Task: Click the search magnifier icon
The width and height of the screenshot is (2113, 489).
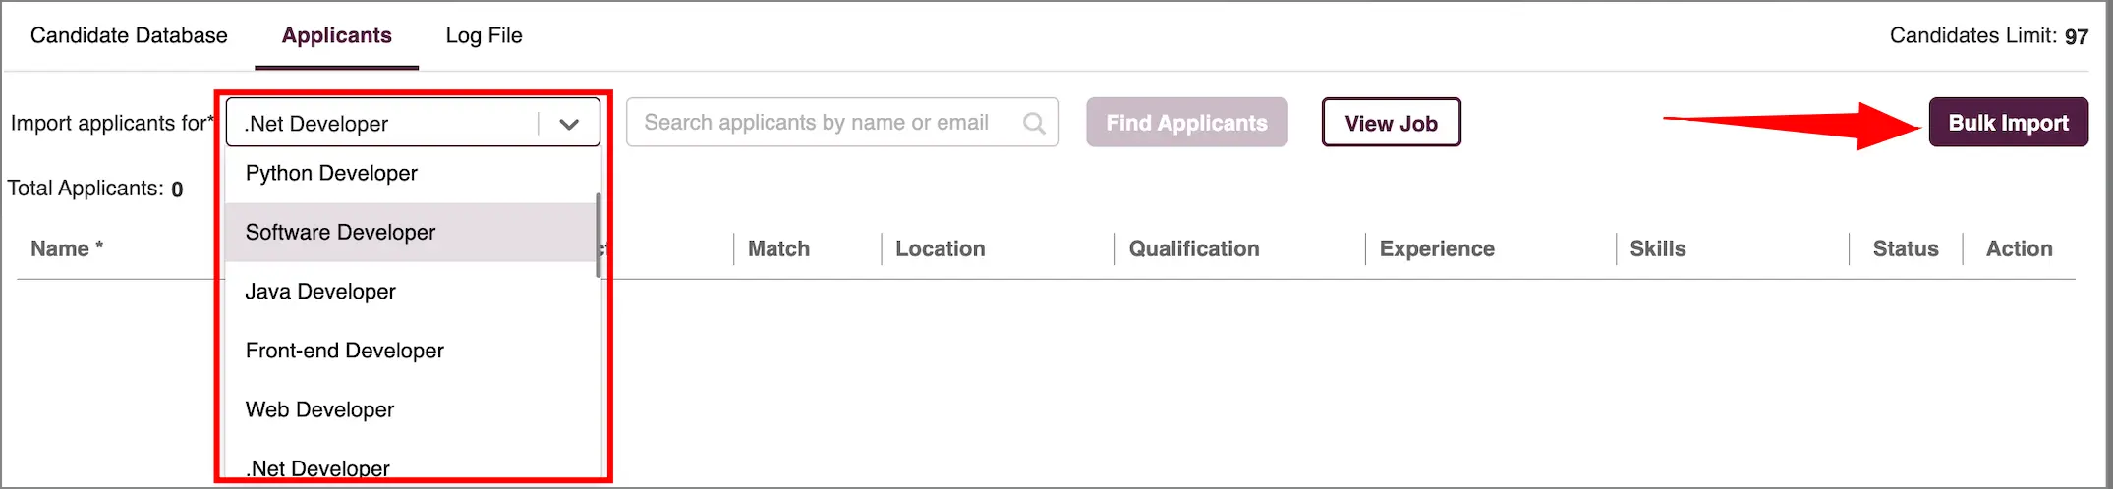Action: pos(1034,123)
